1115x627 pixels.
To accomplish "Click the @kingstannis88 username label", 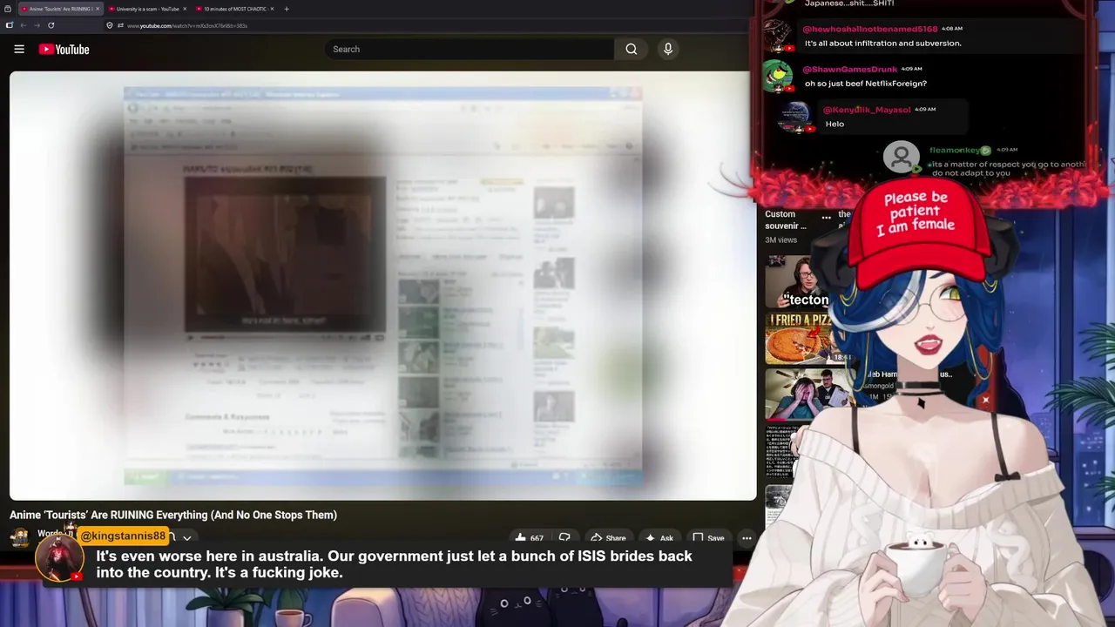I will [123, 536].
